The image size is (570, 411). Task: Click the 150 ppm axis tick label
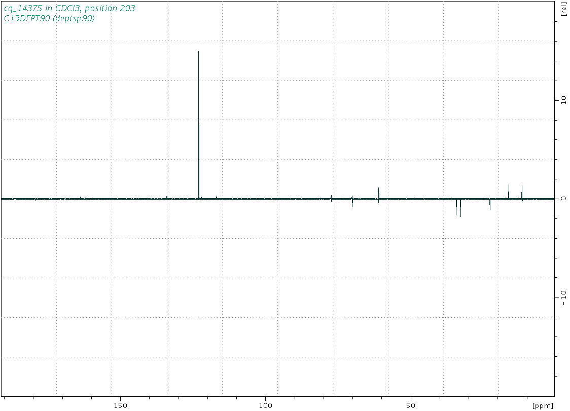click(x=121, y=405)
